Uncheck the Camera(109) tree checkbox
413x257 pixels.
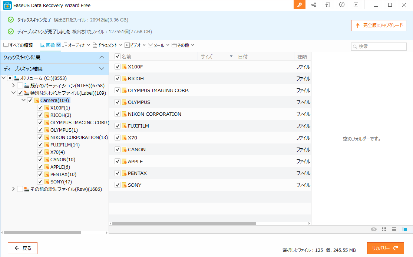[30, 100]
